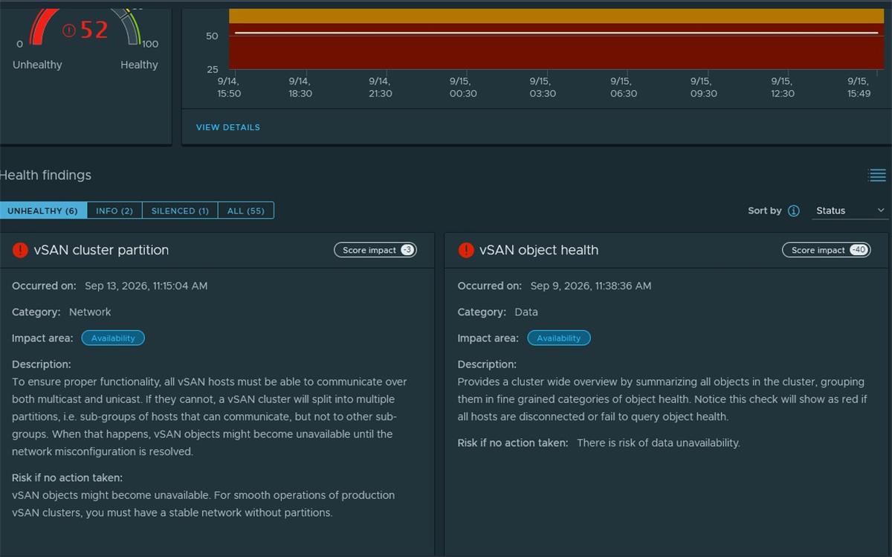The image size is (892, 557).
Task: Click Score impact -40 badge on vSAN object health
Action: point(826,250)
